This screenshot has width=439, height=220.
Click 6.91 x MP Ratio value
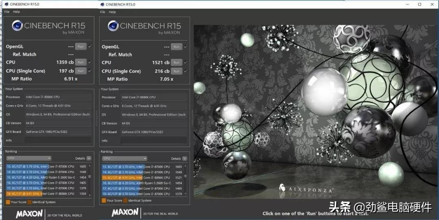(71, 79)
